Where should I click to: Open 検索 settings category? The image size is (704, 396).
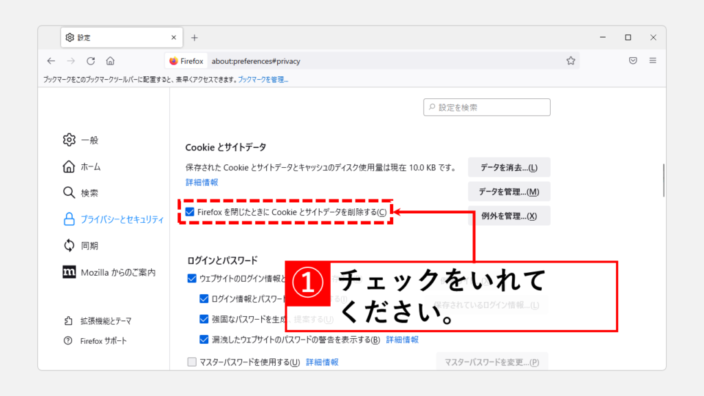click(x=89, y=193)
